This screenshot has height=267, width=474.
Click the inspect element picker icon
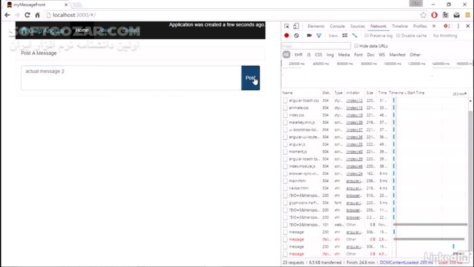[x=286, y=26]
